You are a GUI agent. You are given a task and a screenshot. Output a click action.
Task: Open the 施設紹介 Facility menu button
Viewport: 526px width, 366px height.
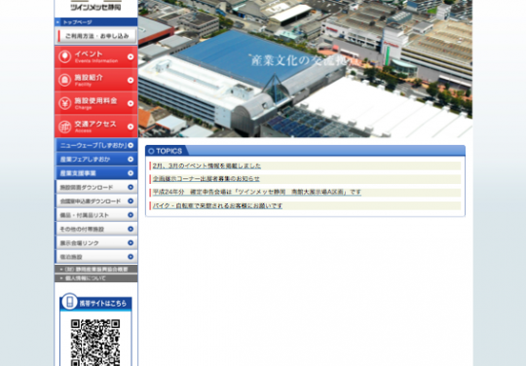(95, 80)
